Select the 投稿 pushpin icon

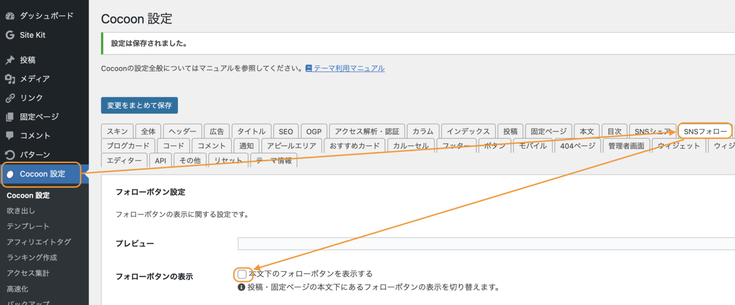click(11, 59)
